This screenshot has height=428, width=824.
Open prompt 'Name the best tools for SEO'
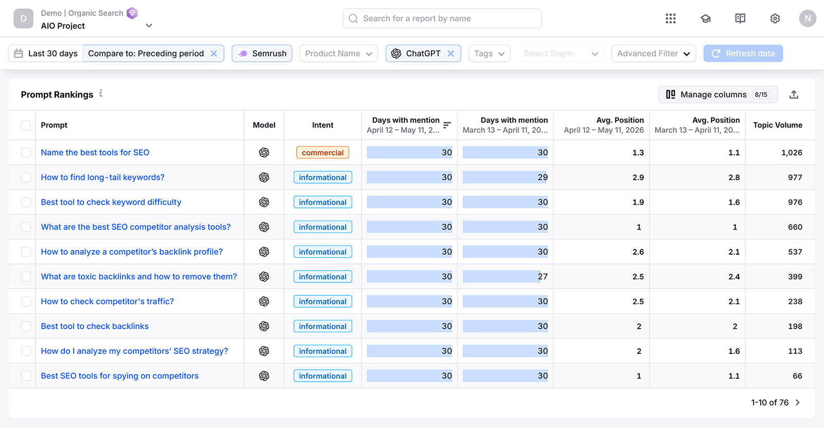click(x=95, y=152)
